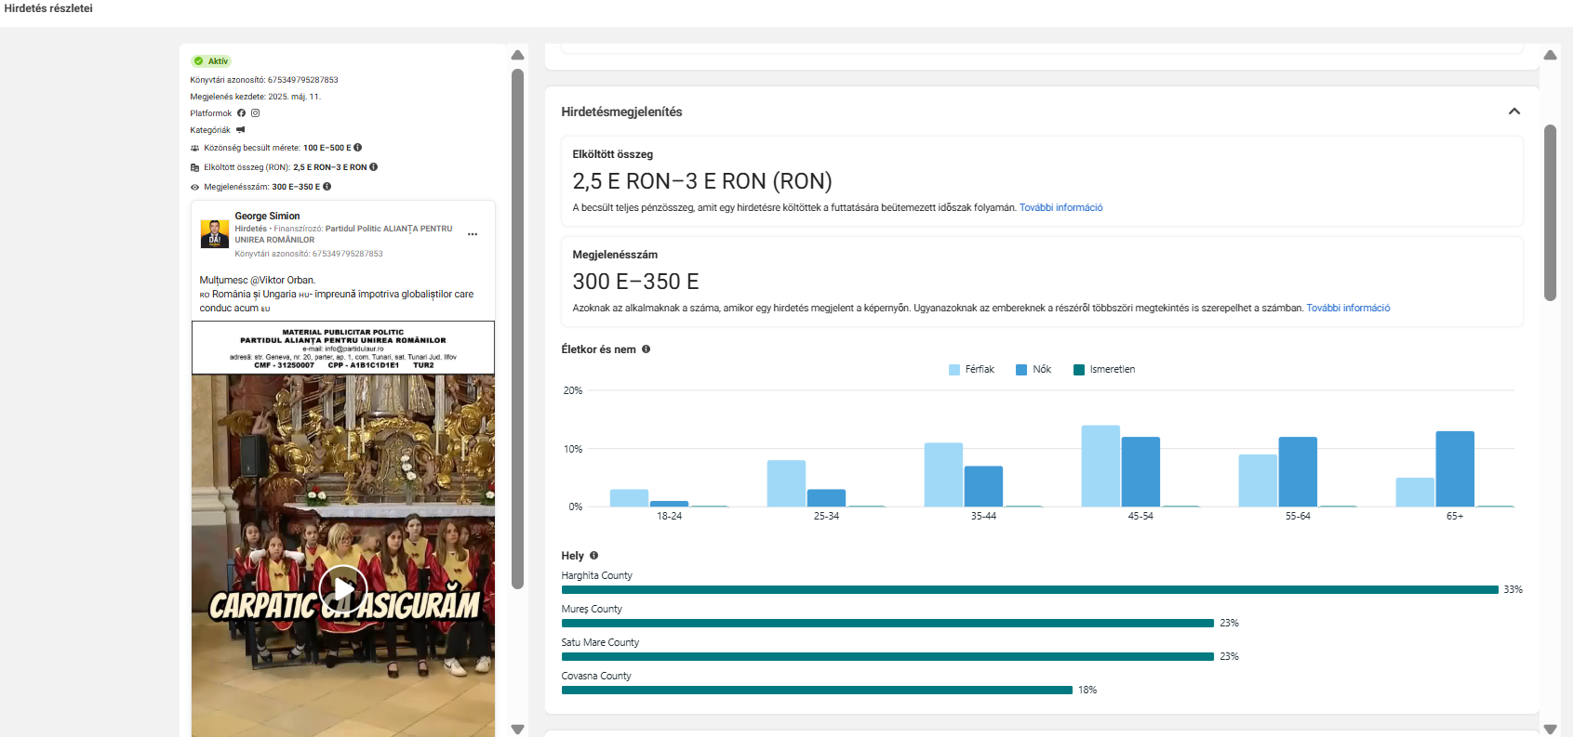Click the Férfiak bar for 35-44
The width and height of the screenshot is (1573, 737).
coord(943,475)
